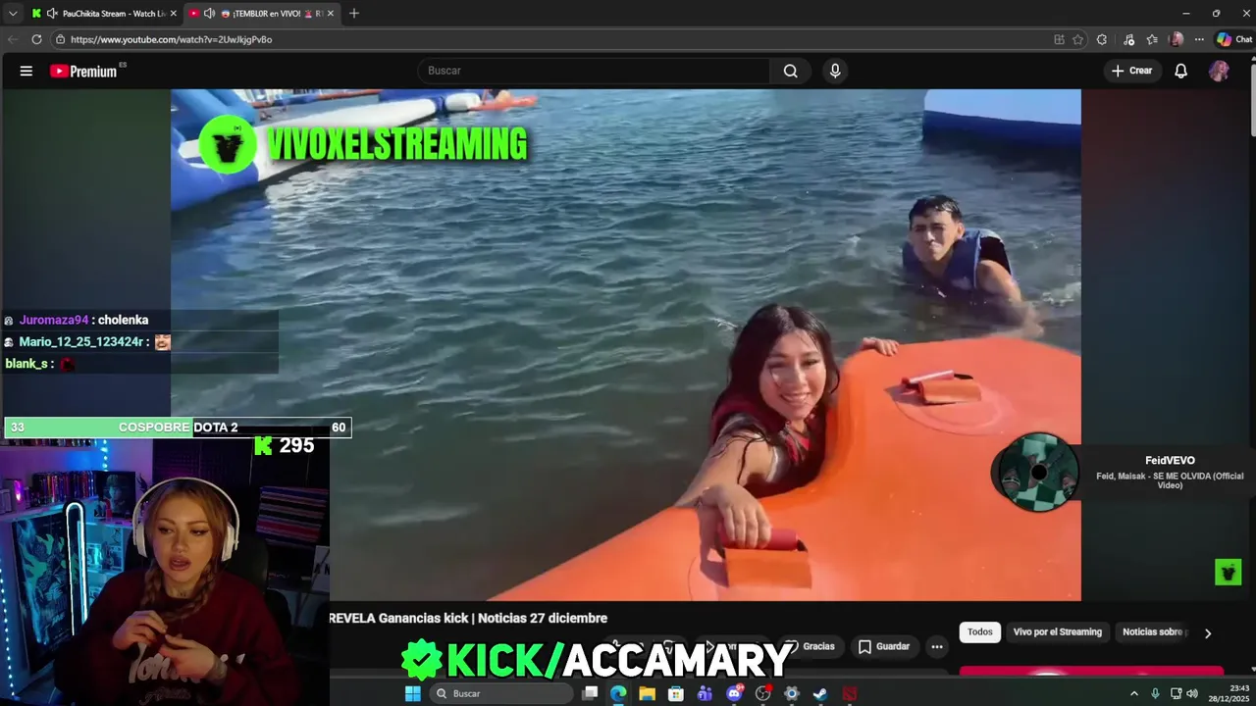Viewport: 1256px width, 706px height.
Task: Open the Settings gear taskbar icon
Action: (792, 693)
